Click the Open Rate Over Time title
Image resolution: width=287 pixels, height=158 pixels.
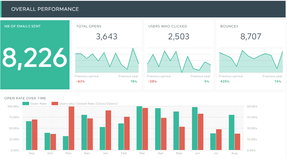click(25, 98)
